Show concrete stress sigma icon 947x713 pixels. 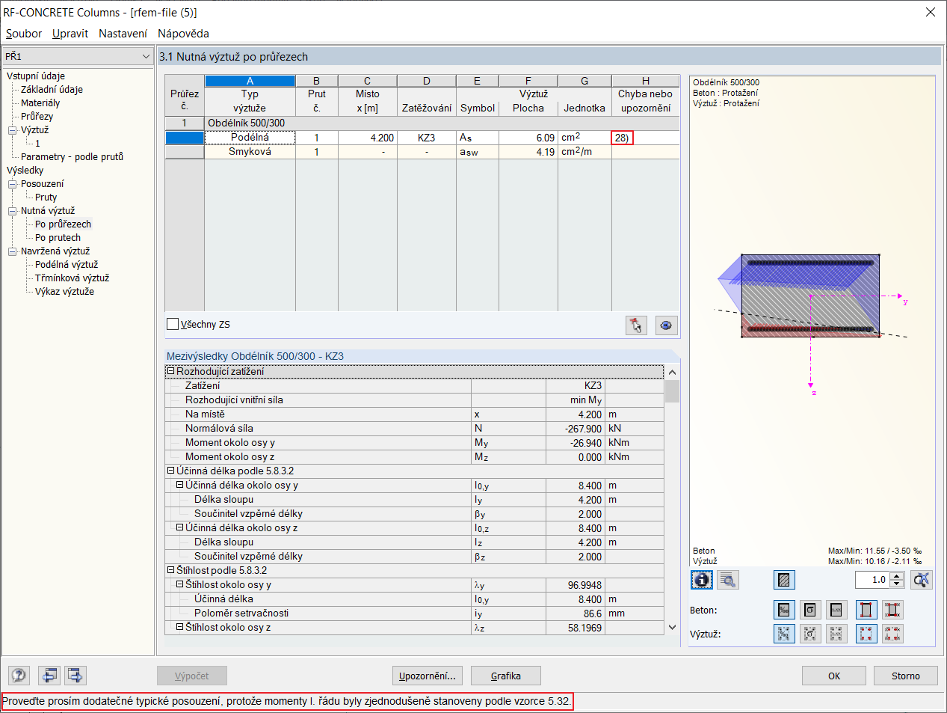[810, 610]
